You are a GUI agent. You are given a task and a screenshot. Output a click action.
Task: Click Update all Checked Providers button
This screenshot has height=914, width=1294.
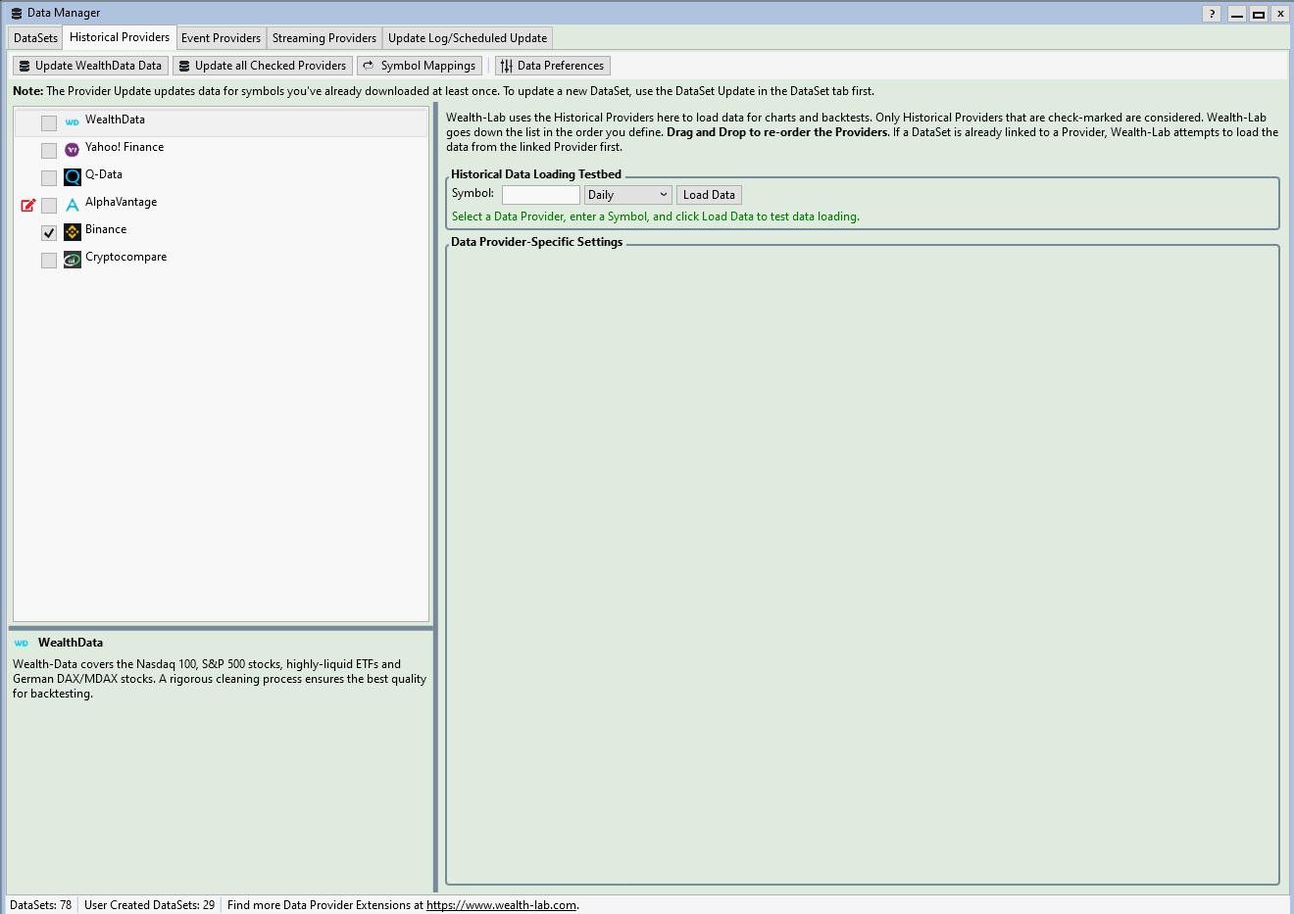(x=263, y=66)
